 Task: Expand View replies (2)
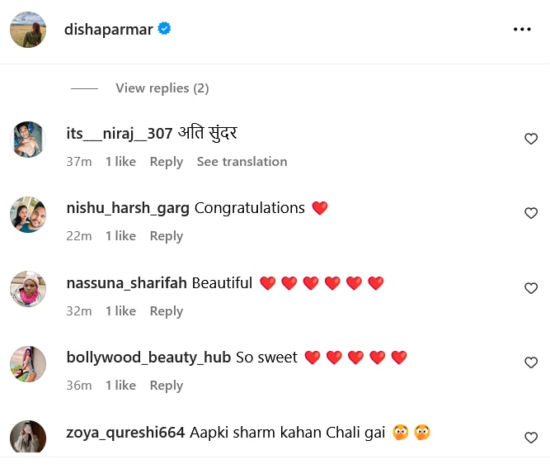pyautogui.click(x=162, y=88)
